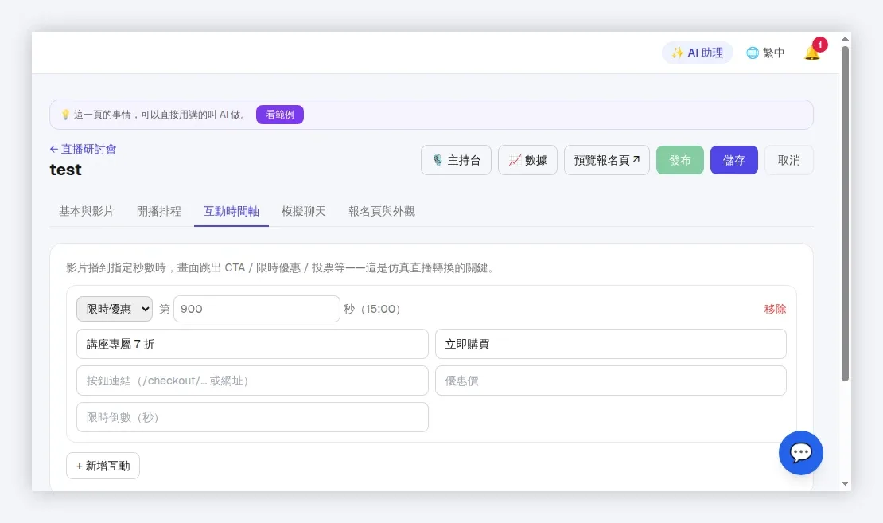Click the 儲存 save button
The height and width of the screenshot is (523, 883).
click(733, 160)
